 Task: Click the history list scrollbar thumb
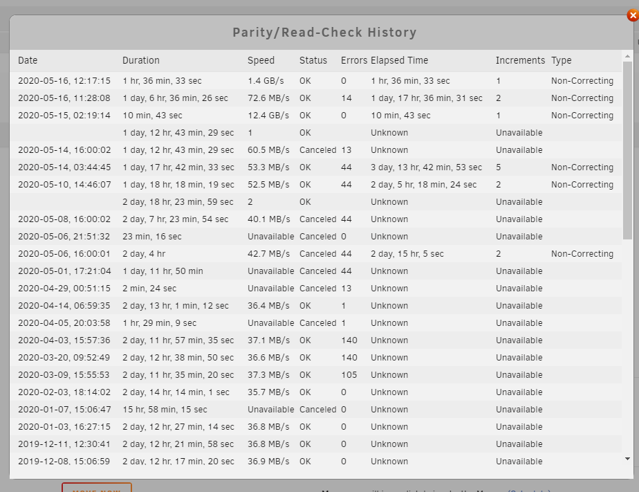point(628,150)
